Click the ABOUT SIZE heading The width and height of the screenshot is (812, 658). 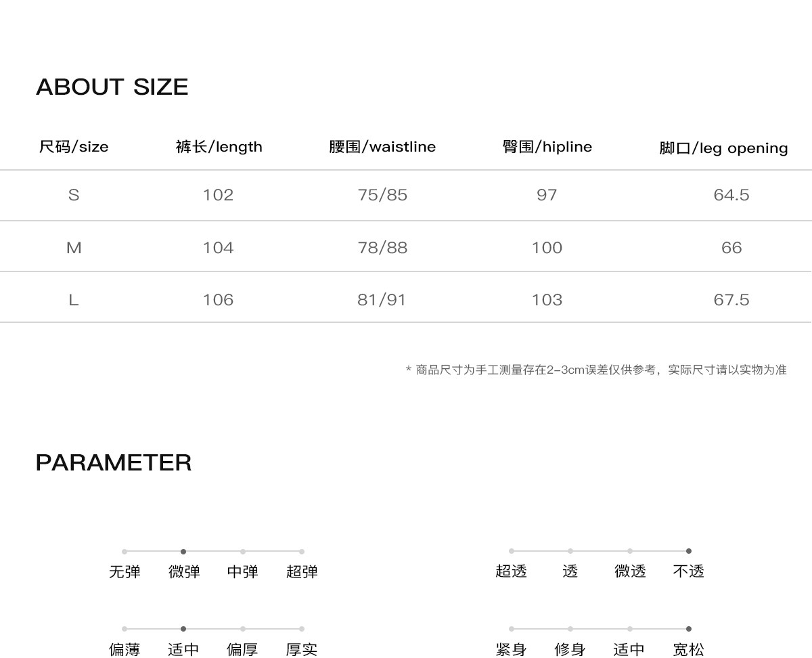pos(112,87)
